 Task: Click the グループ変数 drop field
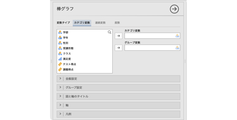point(150,48)
